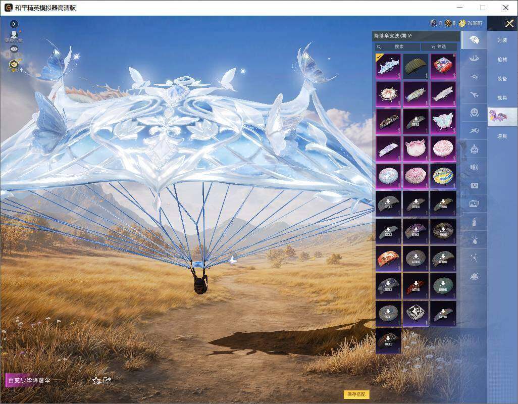518x404 pixels.
Task: Open the sparkling hand gesture category icon
Action: point(474,240)
